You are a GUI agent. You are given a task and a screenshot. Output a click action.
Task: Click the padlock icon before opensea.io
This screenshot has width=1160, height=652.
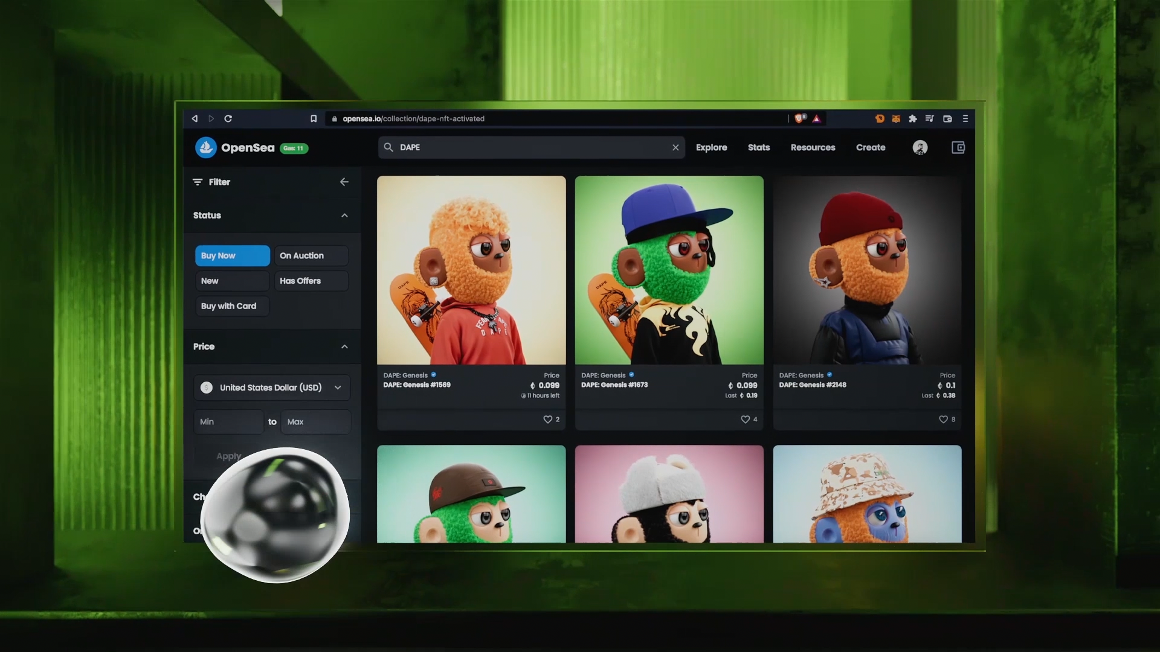pyautogui.click(x=335, y=119)
